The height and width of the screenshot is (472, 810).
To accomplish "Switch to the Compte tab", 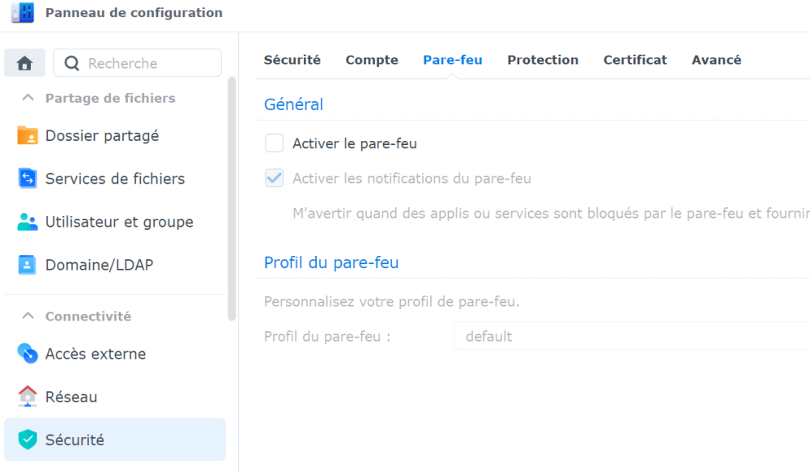I will pyautogui.click(x=372, y=60).
